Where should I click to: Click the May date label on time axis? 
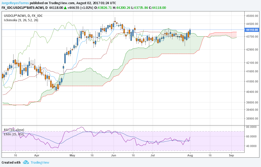[x=72, y=155]
